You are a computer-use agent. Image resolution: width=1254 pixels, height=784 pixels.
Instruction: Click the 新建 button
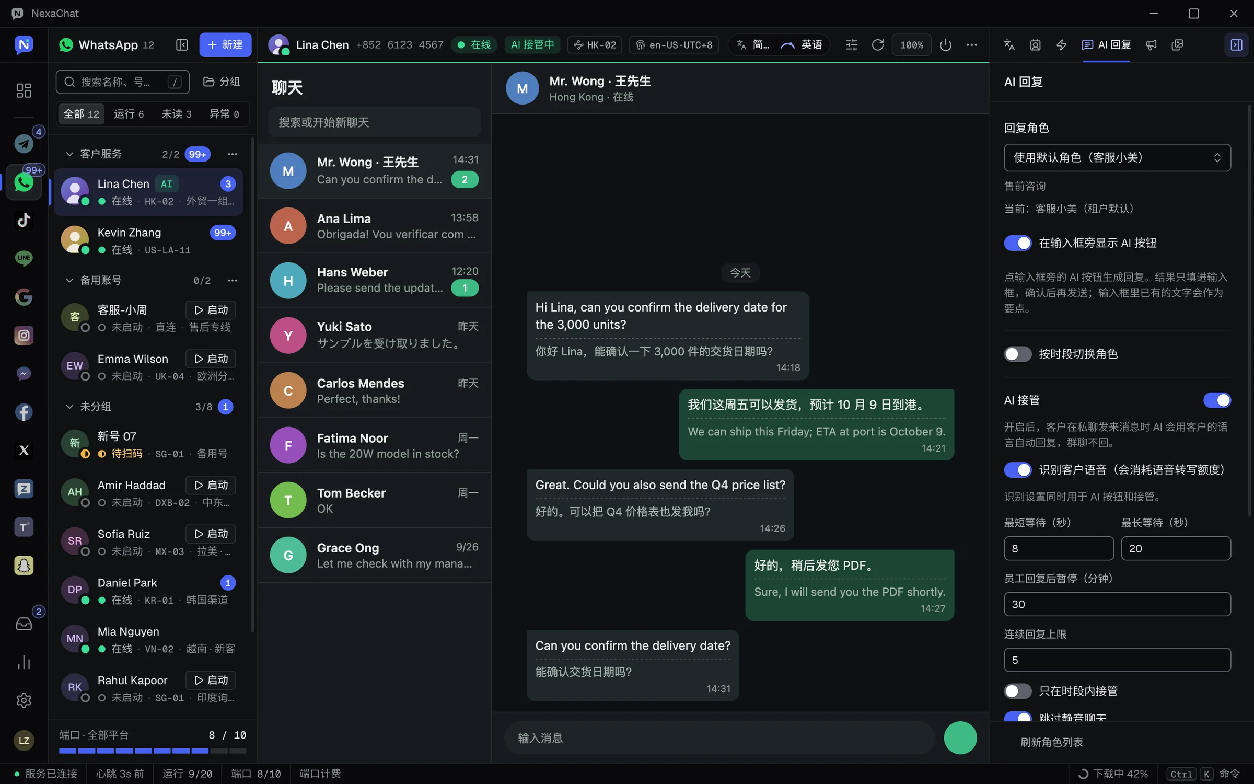(225, 45)
